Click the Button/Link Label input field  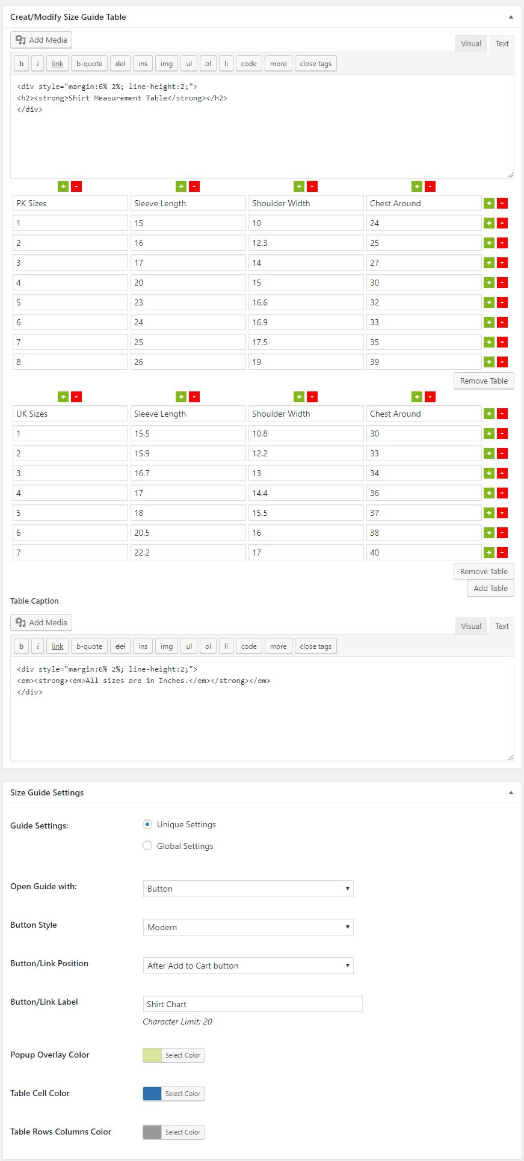253,1004
